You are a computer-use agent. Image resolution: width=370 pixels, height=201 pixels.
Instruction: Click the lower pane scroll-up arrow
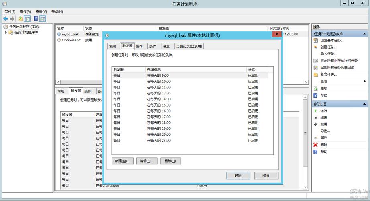point(305,97)
